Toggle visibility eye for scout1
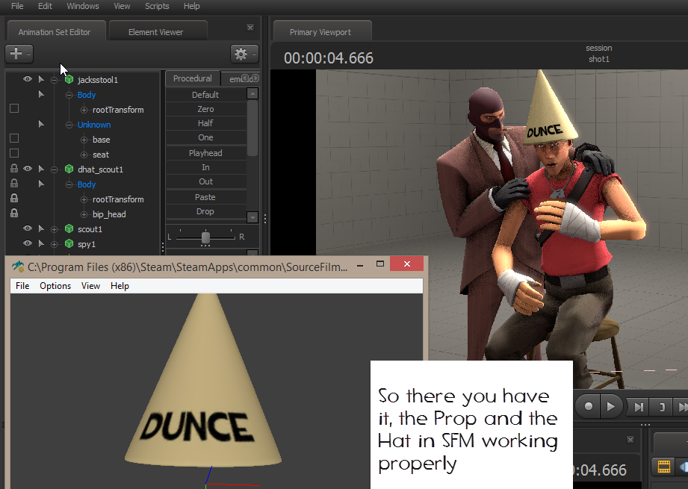 [x=28, y=228]
